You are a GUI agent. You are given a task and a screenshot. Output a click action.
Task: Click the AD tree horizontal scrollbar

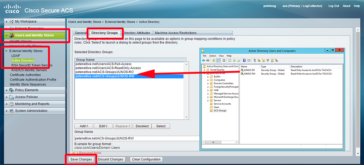(x=220, y=142)
